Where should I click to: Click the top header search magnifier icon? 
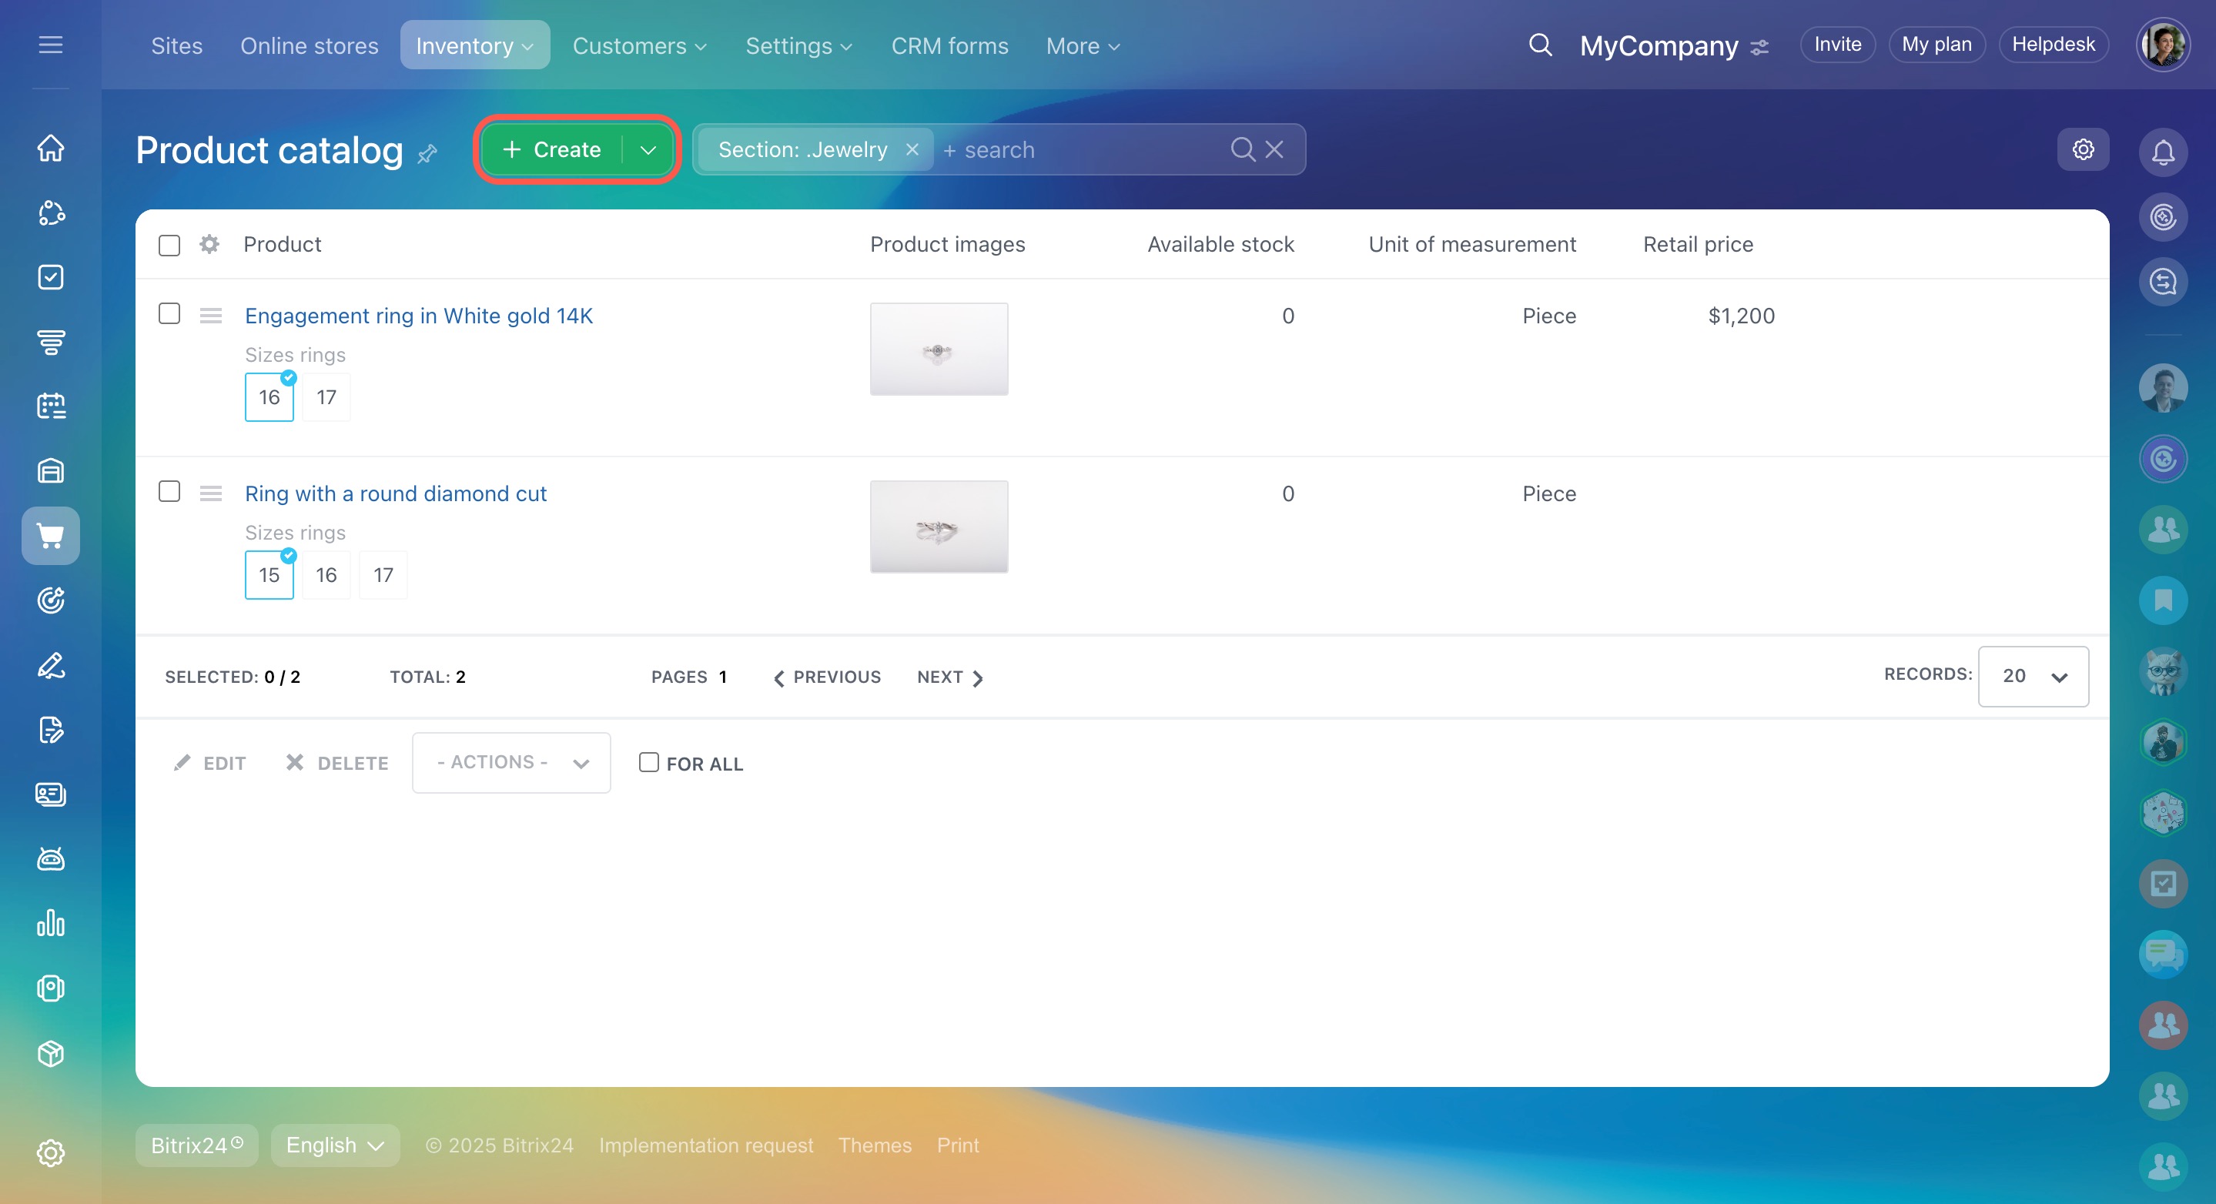tap(1540, 45)
